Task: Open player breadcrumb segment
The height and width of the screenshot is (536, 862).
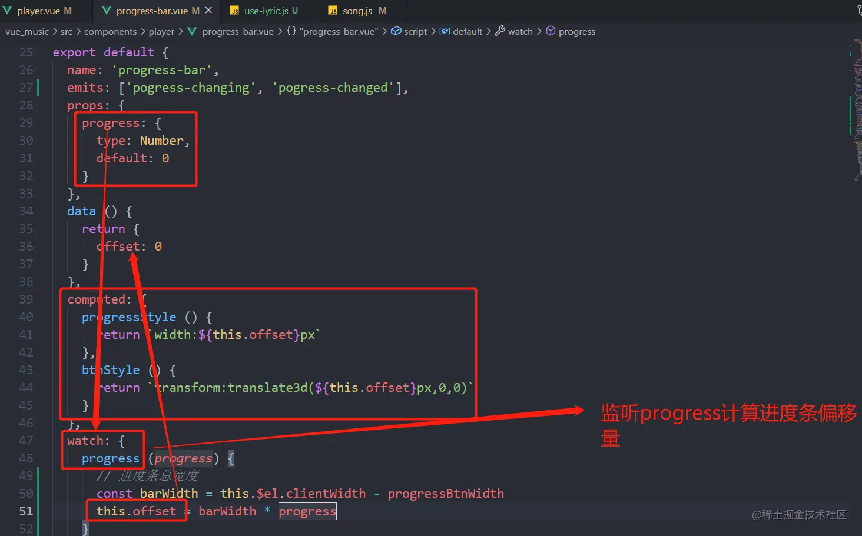Action: [x=161, y=31]
